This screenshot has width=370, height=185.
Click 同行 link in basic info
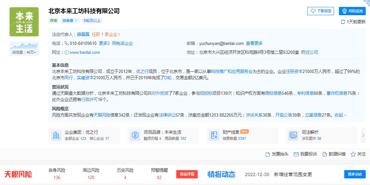69,78
